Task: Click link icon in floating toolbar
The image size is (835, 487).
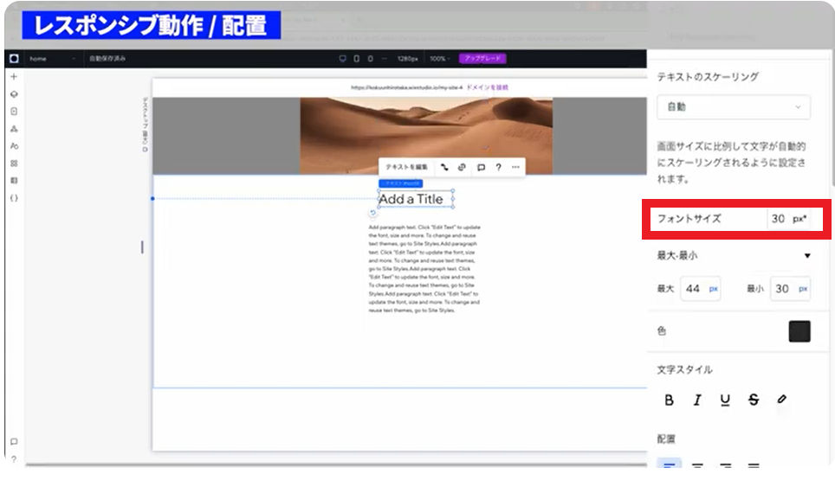Action: [x=462, y=167]
